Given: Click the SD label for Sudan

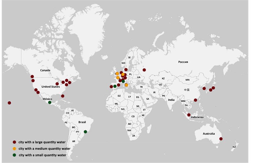Looking at the screenshot, I should [138, 106].
